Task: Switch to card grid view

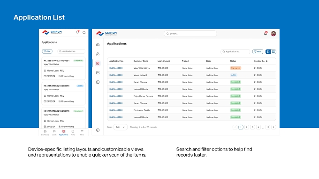Action: (x=273, y=52)
